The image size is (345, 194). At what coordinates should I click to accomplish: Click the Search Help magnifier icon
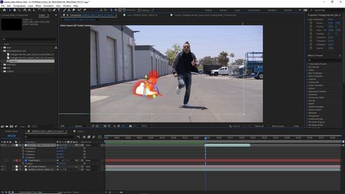coord(312,10)
